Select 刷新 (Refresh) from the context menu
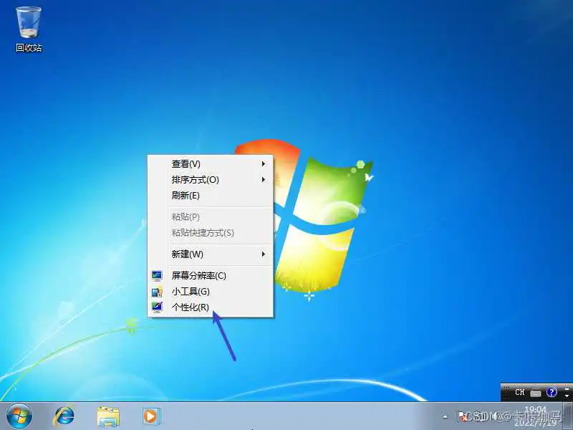Image resolution: width=573 pixels, height=430 pixels. (x=185, y=196)
